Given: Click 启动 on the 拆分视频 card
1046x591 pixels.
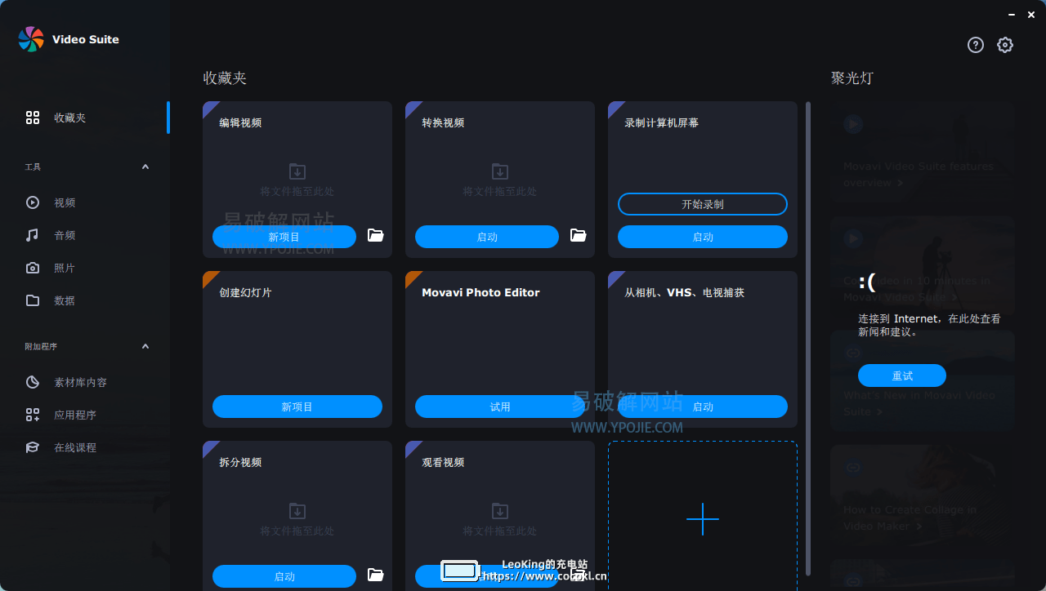Looking at the screenshot, I should pos(284,576).
